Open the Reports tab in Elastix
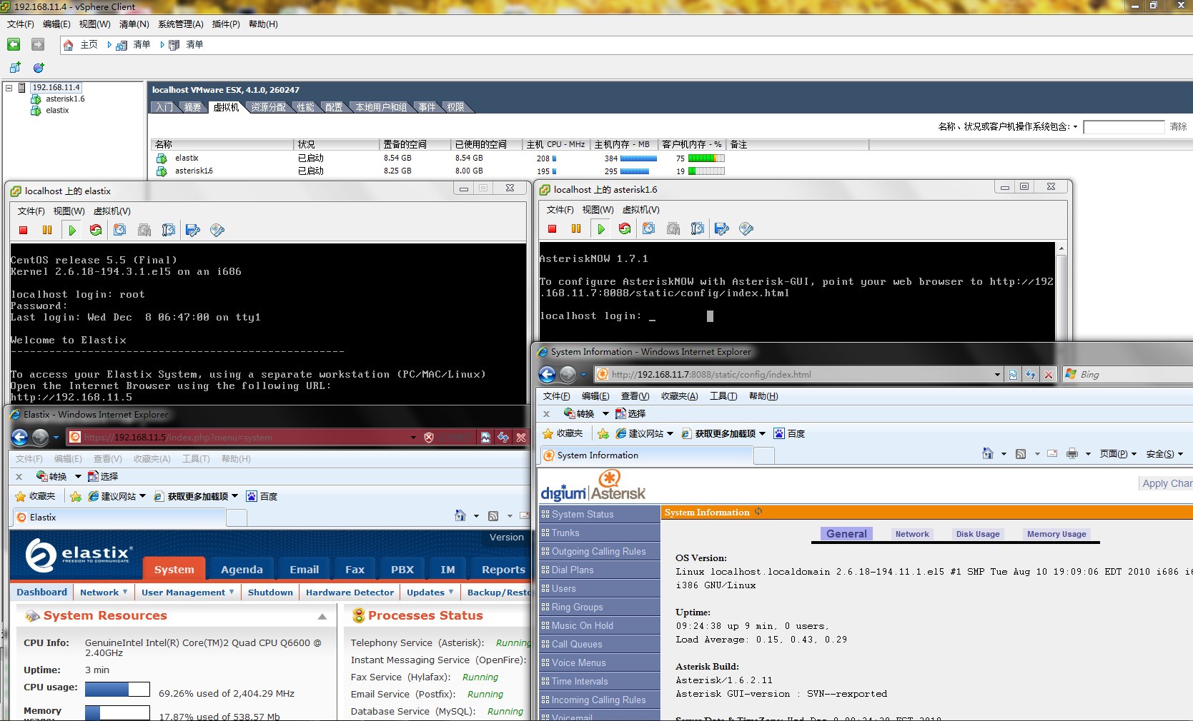This screenshot has width=1193, height=721. [x=503, y=569]
